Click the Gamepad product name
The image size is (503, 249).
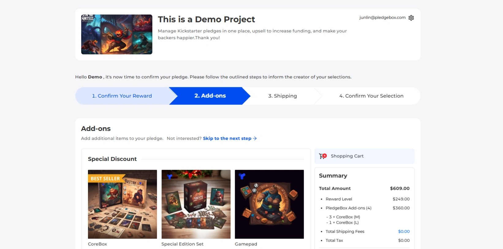coord(246,244)
